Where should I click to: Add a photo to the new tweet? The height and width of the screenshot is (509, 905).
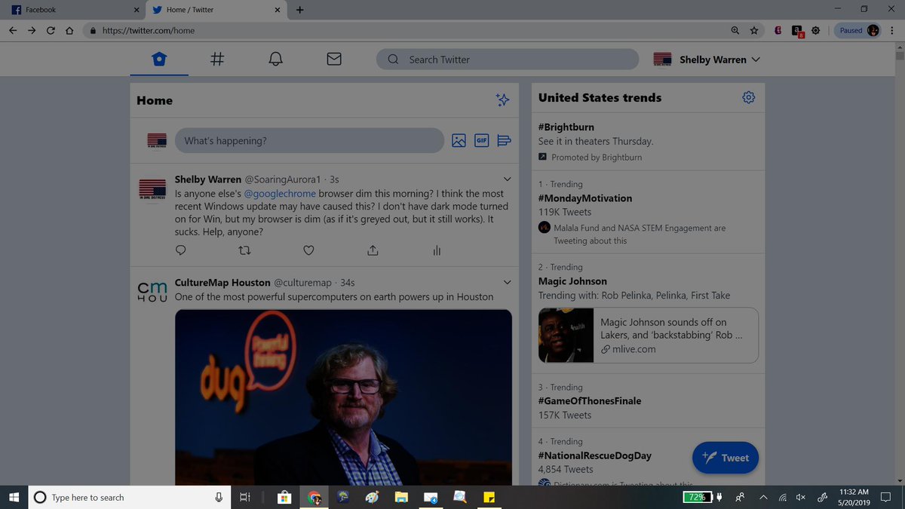[459, 140]
